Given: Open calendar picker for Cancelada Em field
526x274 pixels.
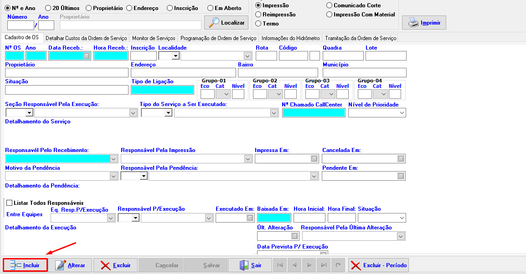Looking at the screenshot, I should tap(400, 159).
